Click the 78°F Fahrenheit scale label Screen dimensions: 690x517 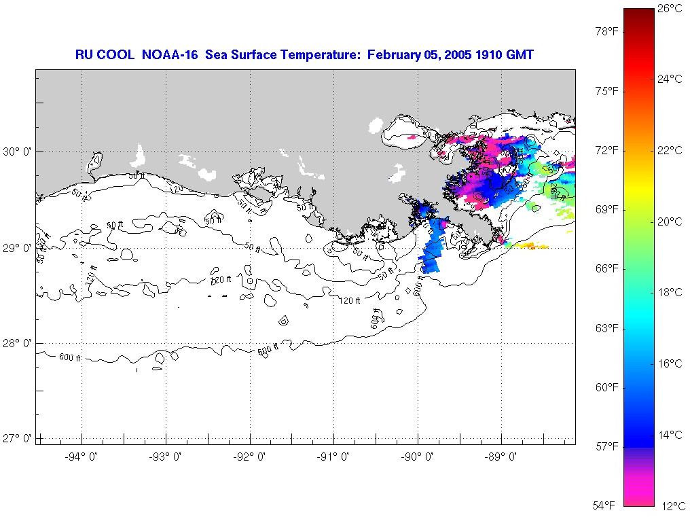[x=607, y=31]
